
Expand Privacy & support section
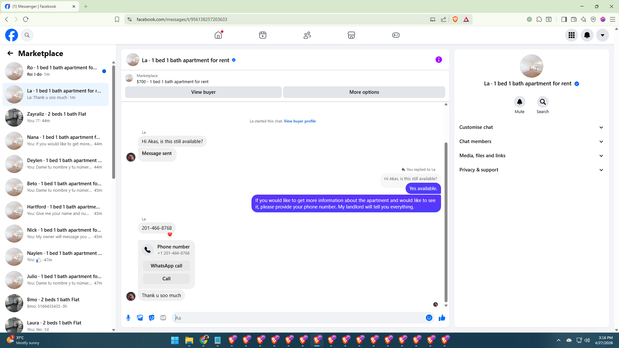click(x=531, y=170)
